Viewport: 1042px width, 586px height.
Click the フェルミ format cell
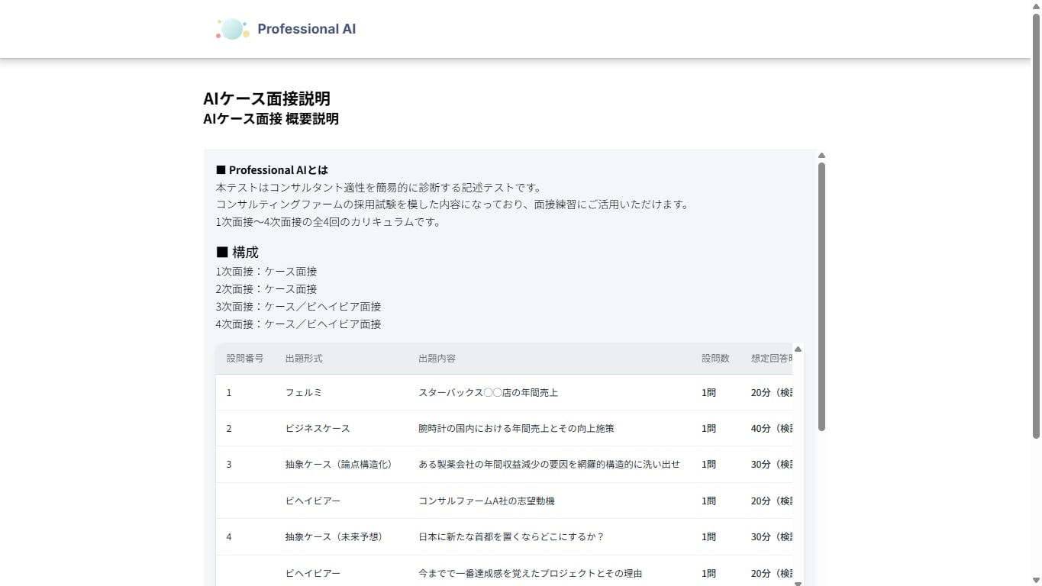point(304,393)
